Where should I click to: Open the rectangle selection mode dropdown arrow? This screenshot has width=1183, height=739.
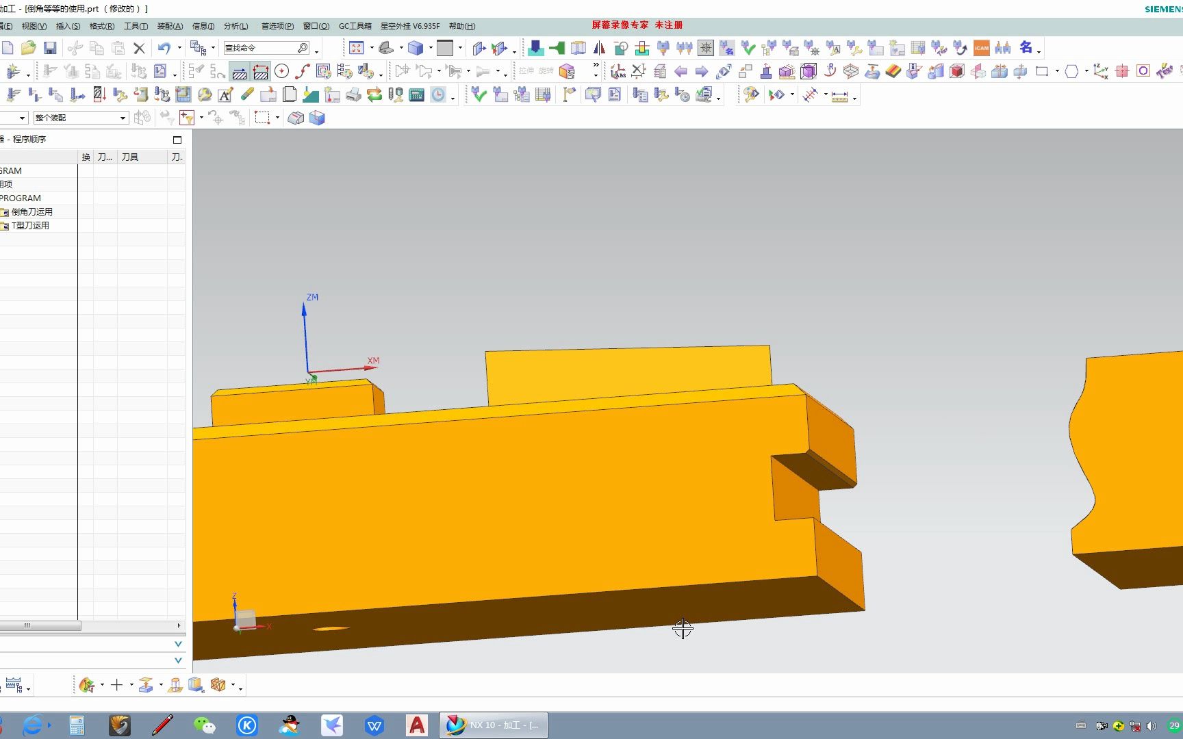click(x=277, y=118)
